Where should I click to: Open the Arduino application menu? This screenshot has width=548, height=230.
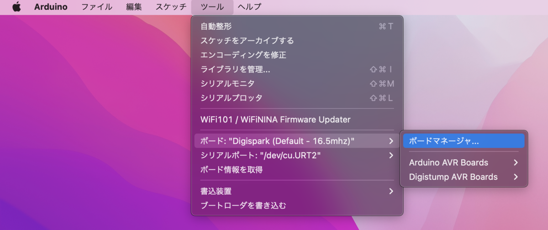click(x=51, y=7)
